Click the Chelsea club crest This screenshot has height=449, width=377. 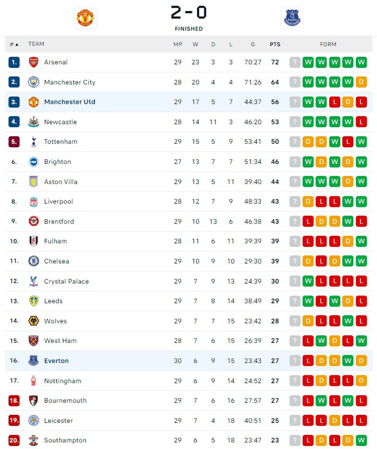(34, 261)
